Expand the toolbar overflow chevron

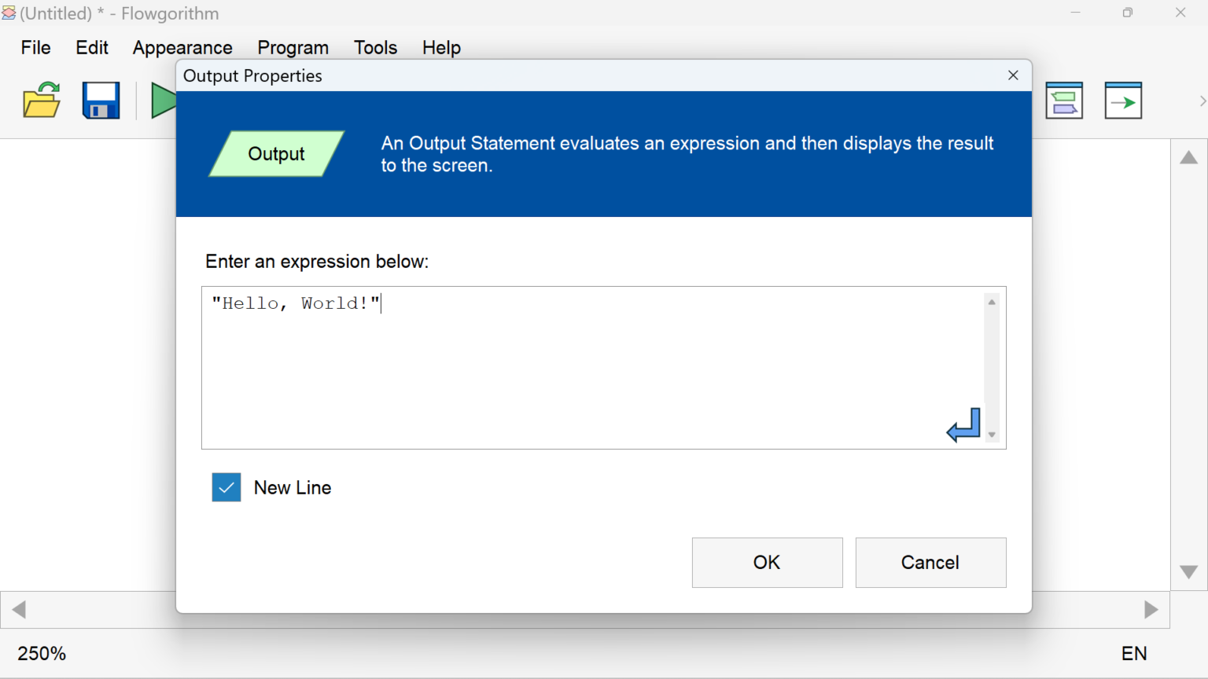tap(1202, 101)
